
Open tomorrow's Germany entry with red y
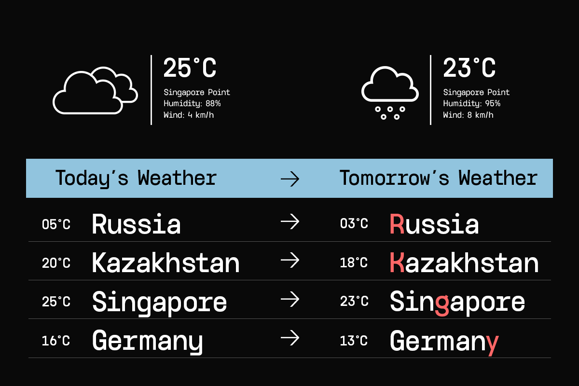coord(444,341)
